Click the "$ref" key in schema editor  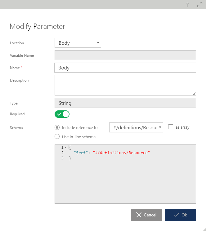coord(81,153)
